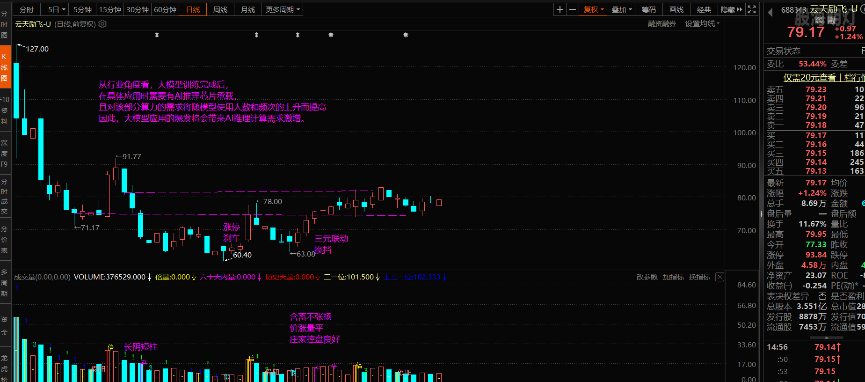This screenshot has height=382, width=865.
Task: Open the 仅需20元查看十档行情 promotion link
Action: 823,78
